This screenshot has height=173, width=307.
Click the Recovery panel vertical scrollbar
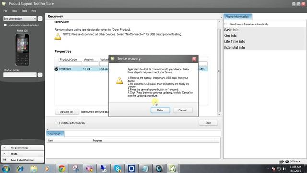(x=219, y=71)
